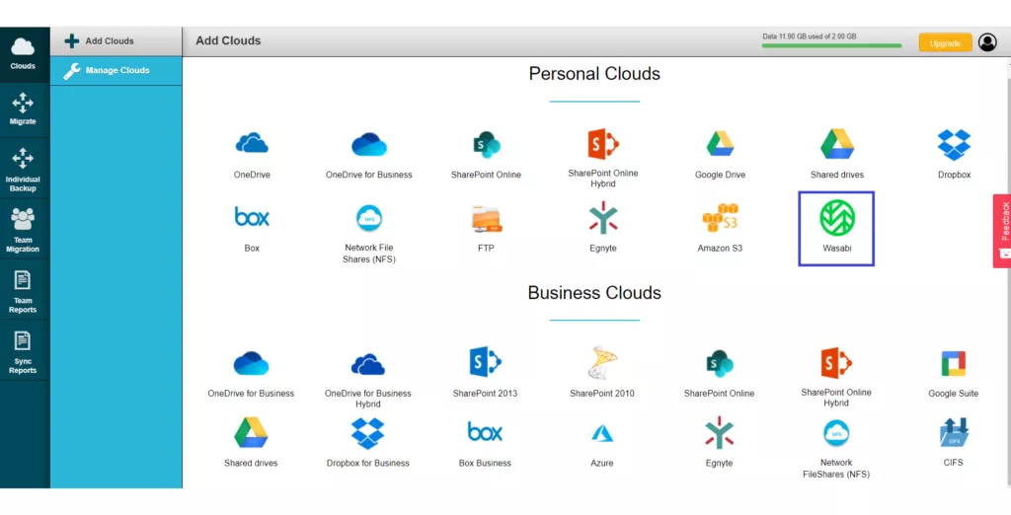
Task: Open the Clouds section in sidebar
Action: point(24,54)
